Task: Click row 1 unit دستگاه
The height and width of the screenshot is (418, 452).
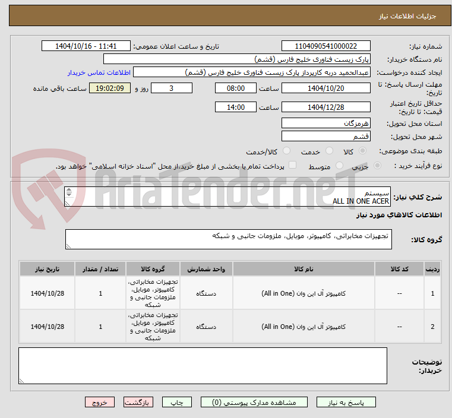Action: (206, 293)
